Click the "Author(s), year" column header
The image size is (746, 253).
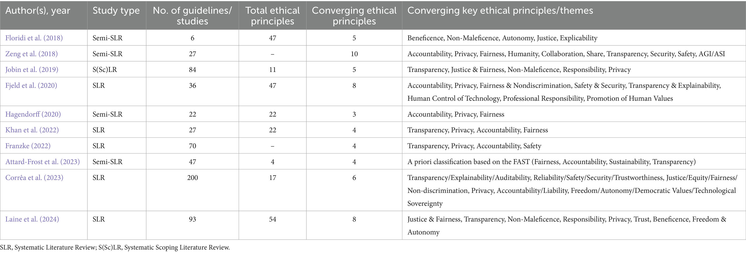(x=38, y=11)
